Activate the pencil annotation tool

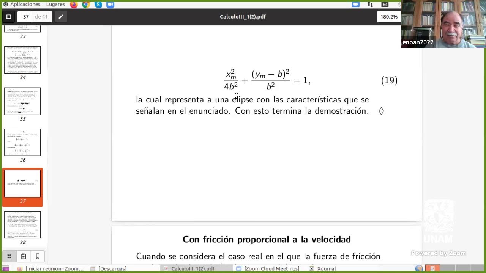tap(60, 17)
